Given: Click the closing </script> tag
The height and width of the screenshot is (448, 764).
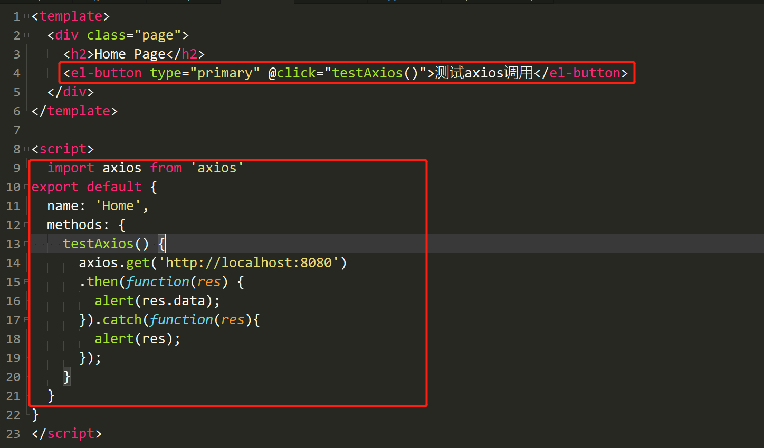Looking at the screenshot, I should pos(66,433).
